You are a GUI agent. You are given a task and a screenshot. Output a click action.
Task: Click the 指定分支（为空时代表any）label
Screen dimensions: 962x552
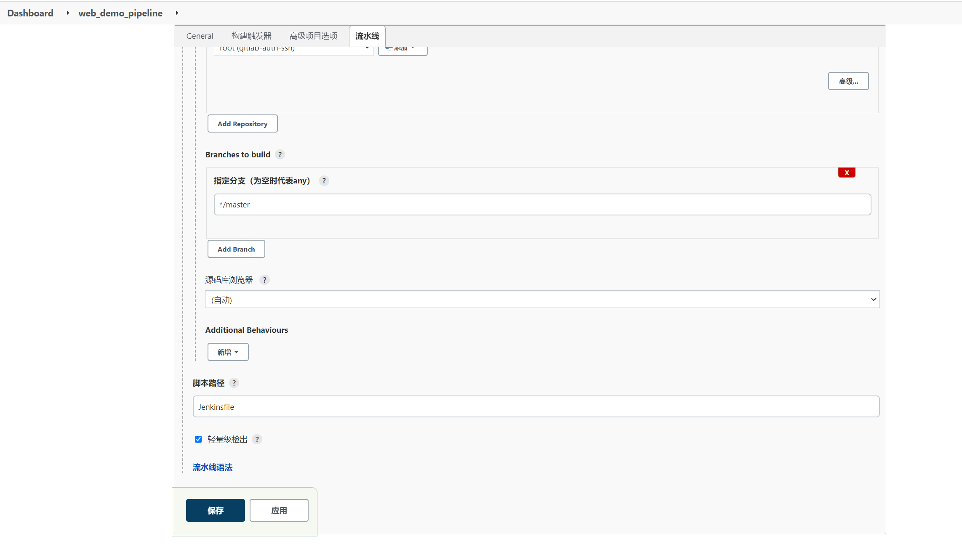click(x=262, y=180)
